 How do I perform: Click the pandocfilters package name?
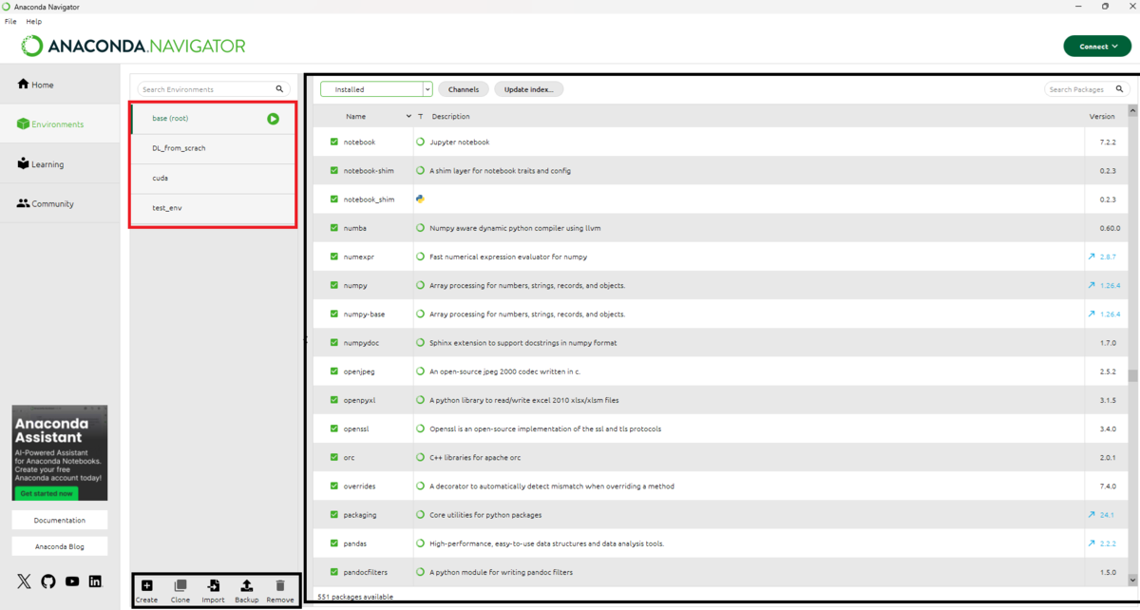pyautogui.click(x=366, y=572)
